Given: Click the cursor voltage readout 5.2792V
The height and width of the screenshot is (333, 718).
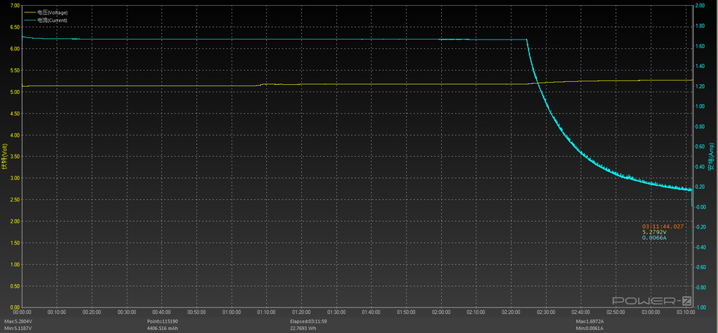Looking at the screenshot, I should pyautogui.click(x=654, y=232).
